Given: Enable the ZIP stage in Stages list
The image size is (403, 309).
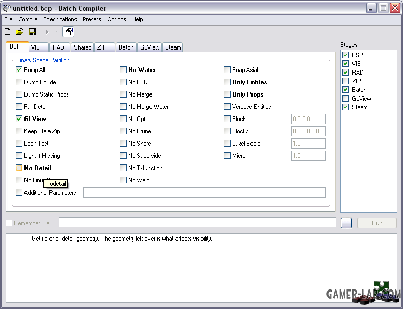Looking at the screenshot, I should [x=346, y=81].
